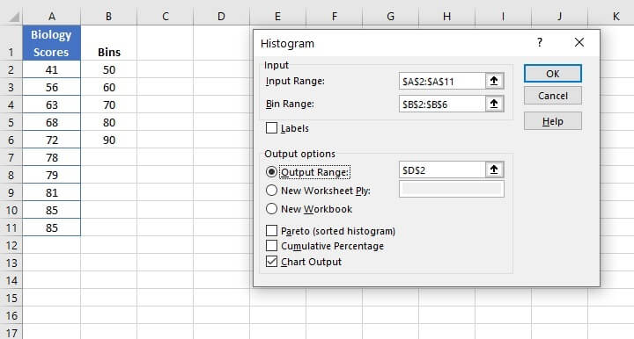
Task: Enable Pareto (sorted histogram) checkbox
Action: coord(272,231)
